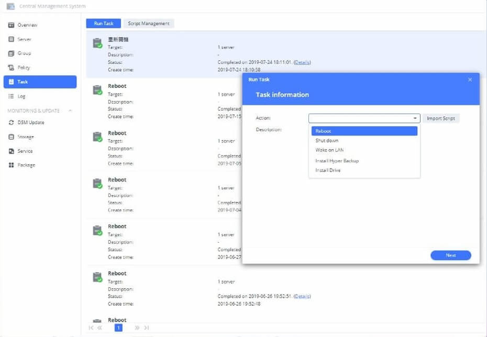Choose Install Hyper Backup action
This screenshot has width=487, height=337.
(364, 161)
